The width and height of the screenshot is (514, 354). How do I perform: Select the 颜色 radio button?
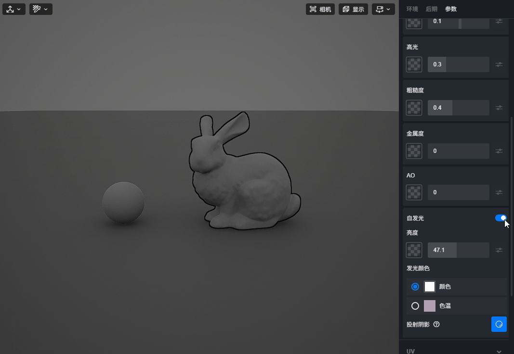pos(415,287)
